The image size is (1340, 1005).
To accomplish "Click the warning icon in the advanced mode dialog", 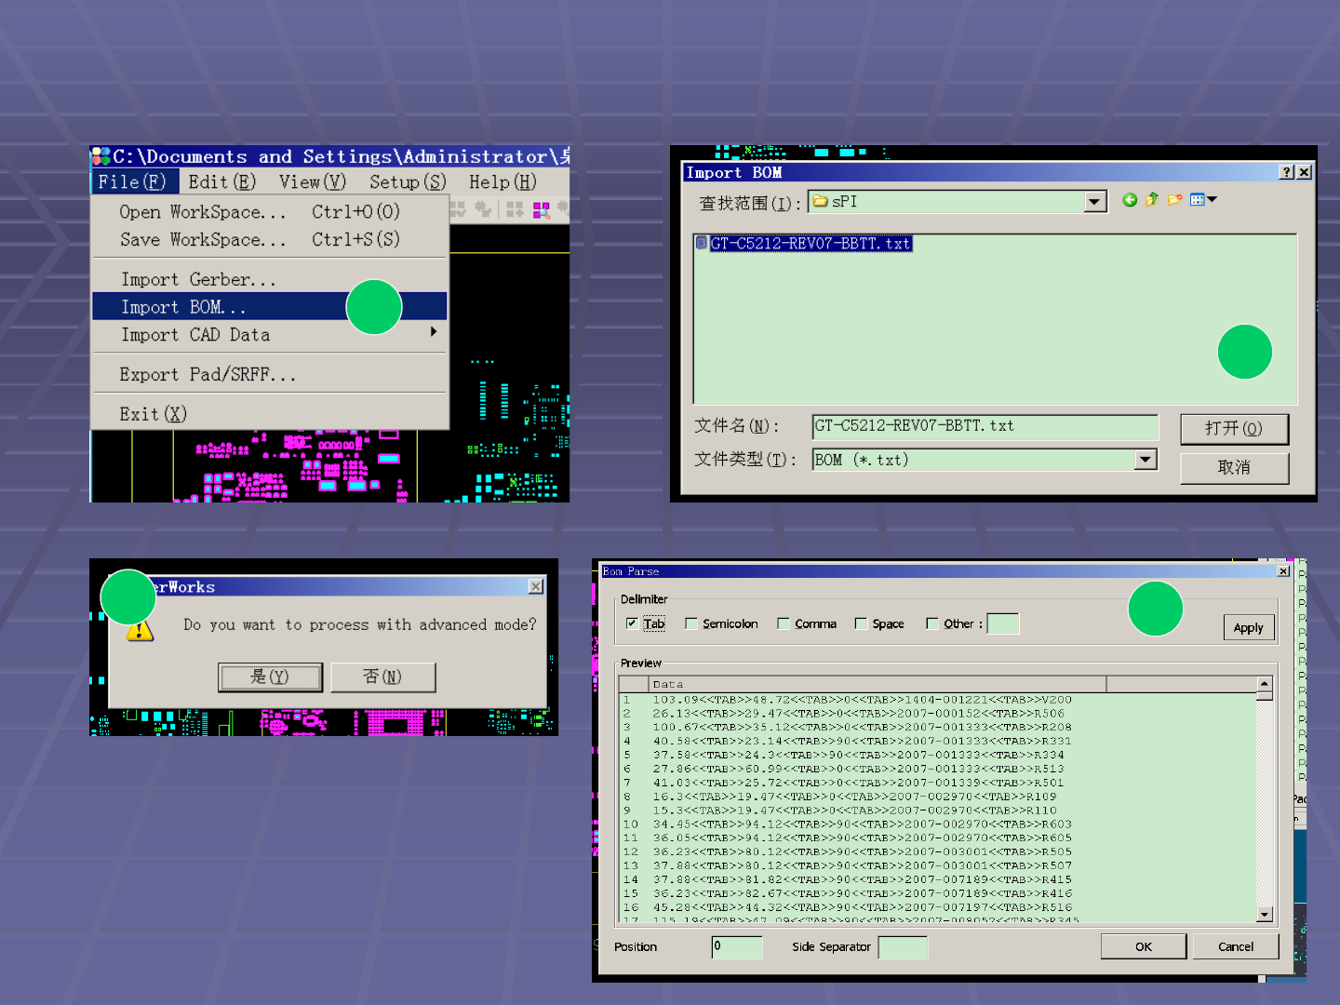I will coord(140,631).
